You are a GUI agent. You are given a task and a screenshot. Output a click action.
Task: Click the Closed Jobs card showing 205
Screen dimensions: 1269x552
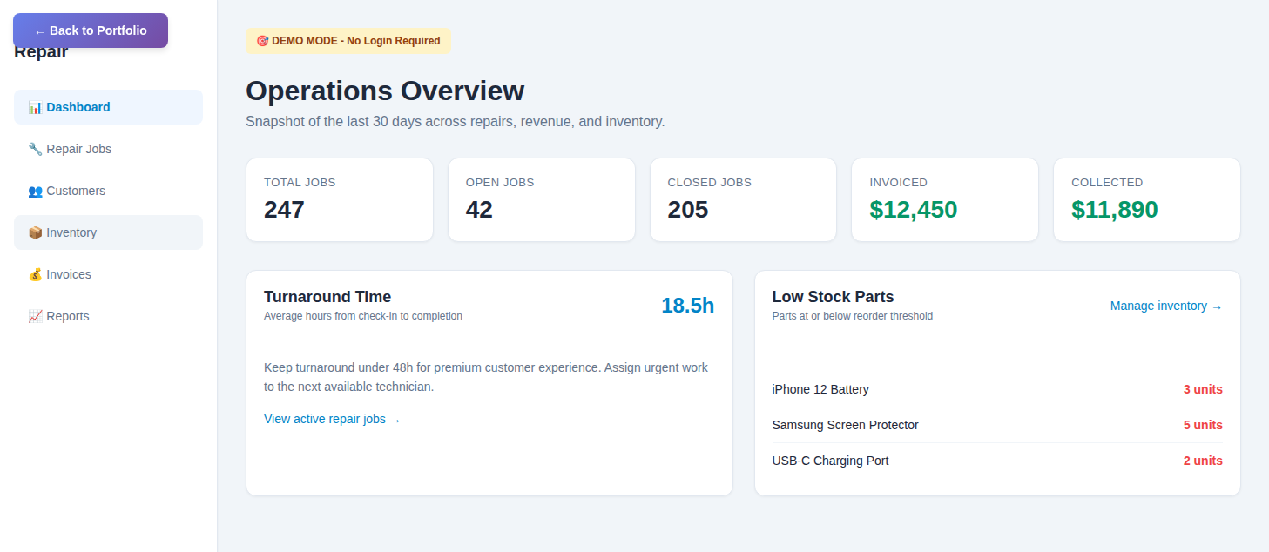pos(743,199)
